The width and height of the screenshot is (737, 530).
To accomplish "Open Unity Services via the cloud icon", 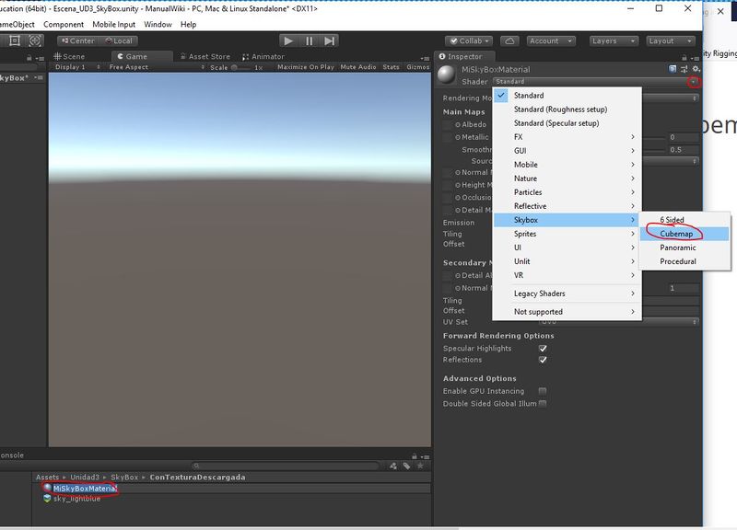I will click(509, 40).
